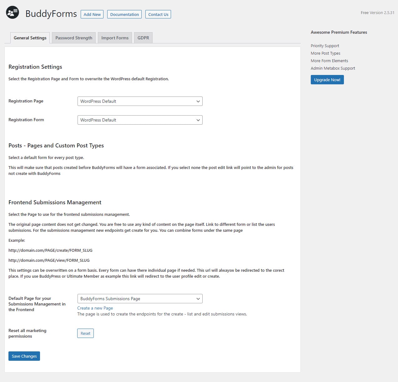The image size is (398, 382).
Task: Follow the Create a new Page link
Action: tap(95, 308)
